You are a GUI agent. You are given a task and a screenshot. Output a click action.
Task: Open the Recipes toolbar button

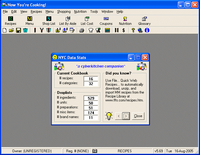pos(11,21)
